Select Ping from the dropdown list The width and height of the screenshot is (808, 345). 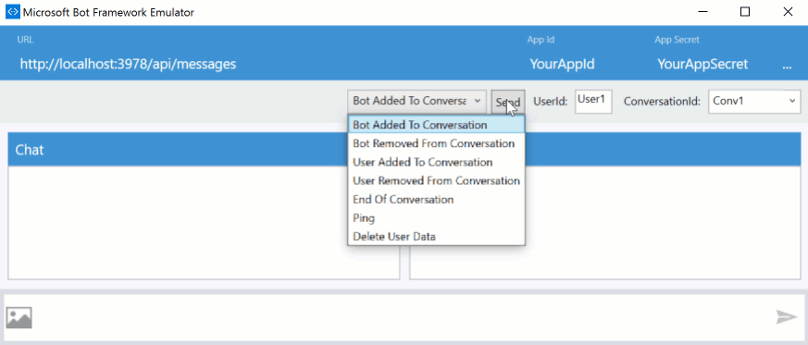point(437,217)
